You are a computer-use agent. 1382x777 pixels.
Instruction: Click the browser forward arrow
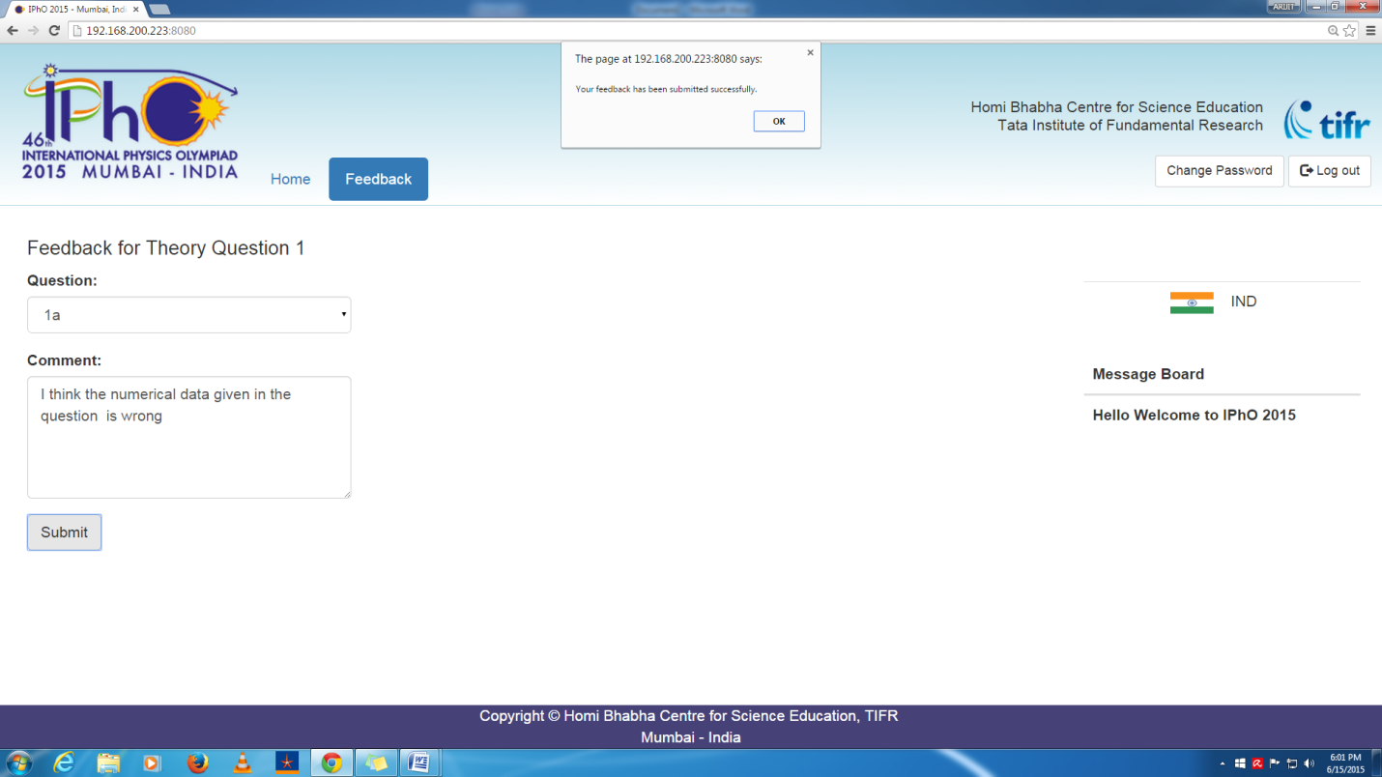[x=33, y=31]
